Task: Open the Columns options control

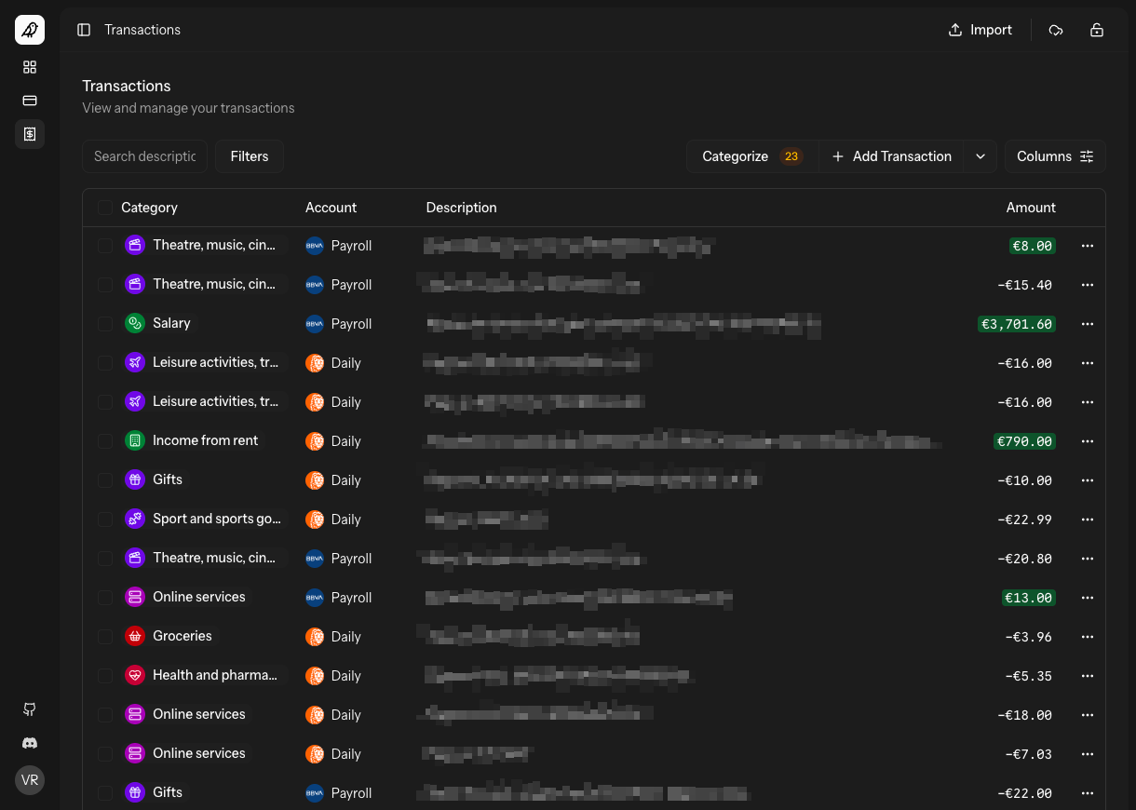Action: click(x=1055, y=156)
